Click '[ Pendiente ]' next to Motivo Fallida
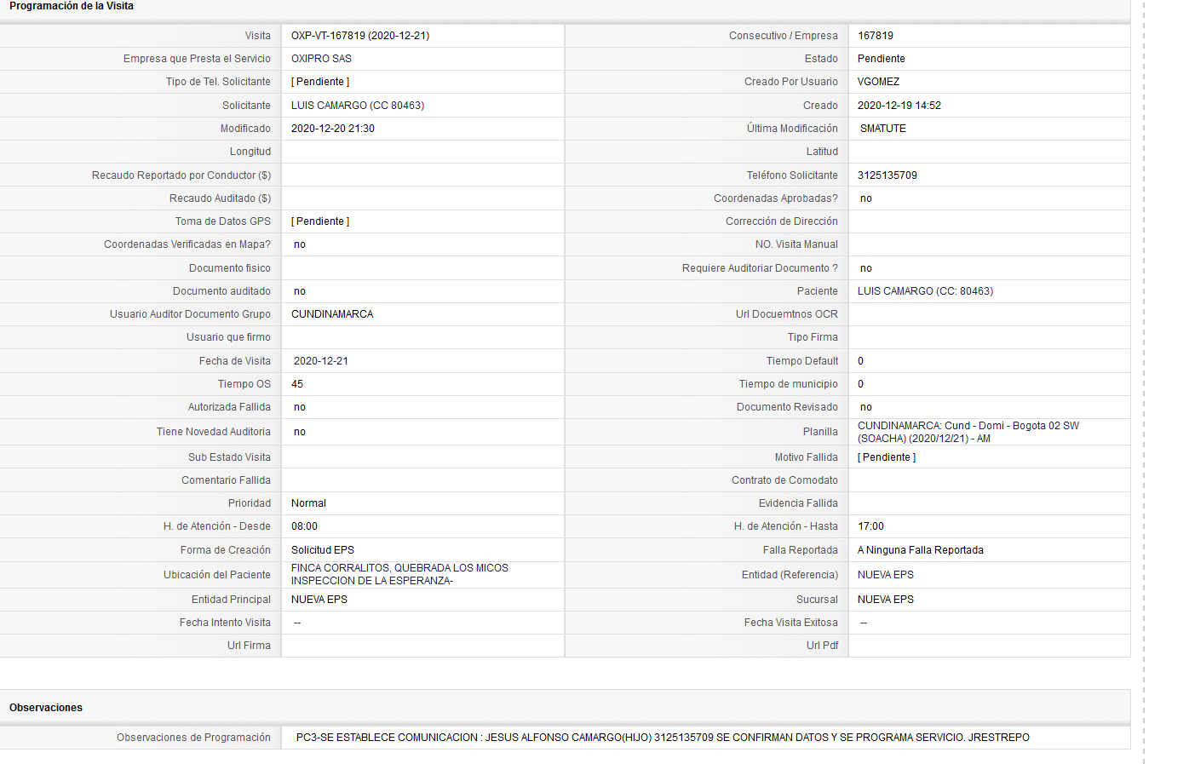 [x=887, y=457]
